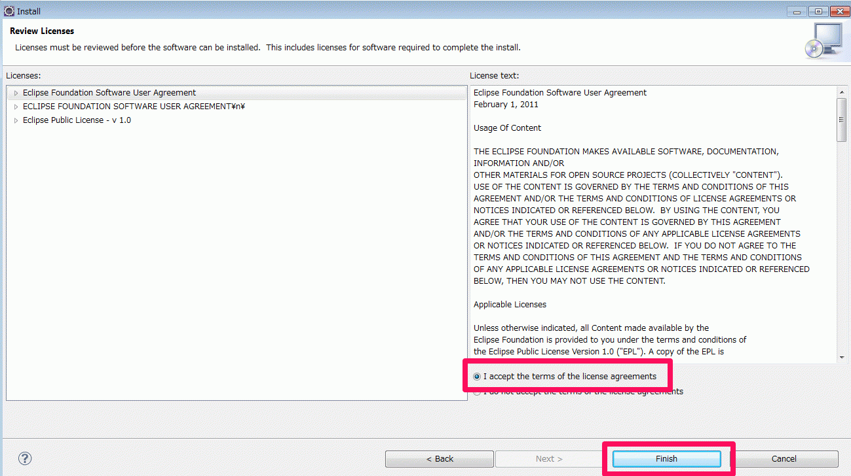Maximize the Install window
This screenshot has height=476, width=851.
pyautogui.click(x=818, y=11)
